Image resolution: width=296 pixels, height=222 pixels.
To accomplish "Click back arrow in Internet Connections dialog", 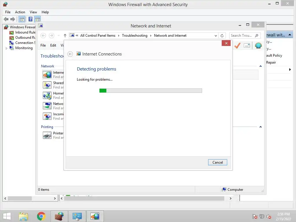I will pyautogui.click(x=70, y=54).
